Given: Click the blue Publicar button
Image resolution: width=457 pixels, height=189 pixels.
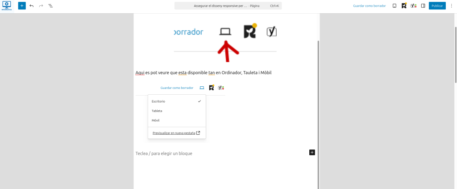Looking at the screenshot, I should (437, 6).
